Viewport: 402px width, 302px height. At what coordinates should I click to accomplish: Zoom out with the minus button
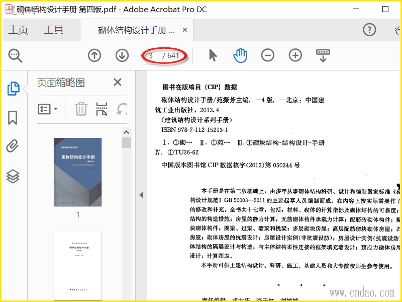pyautogui.click(x=268, y=55)
